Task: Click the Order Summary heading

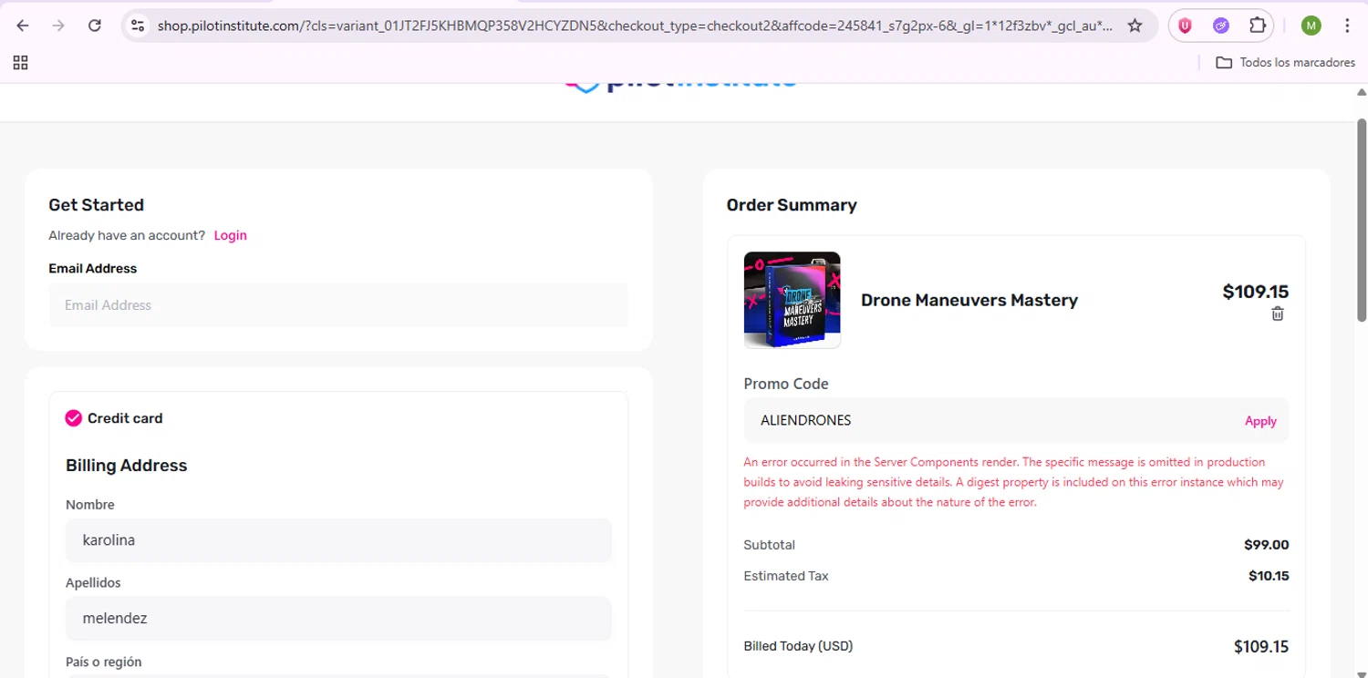Action: click(792, 205)
